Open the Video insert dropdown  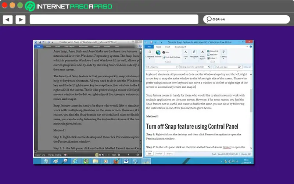pos(212,58)
